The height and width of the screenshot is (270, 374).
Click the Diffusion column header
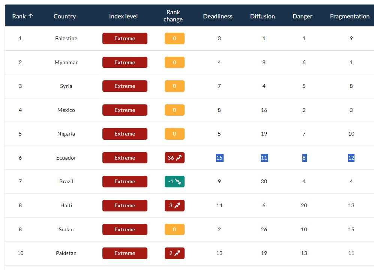click(x=262, y=16)
